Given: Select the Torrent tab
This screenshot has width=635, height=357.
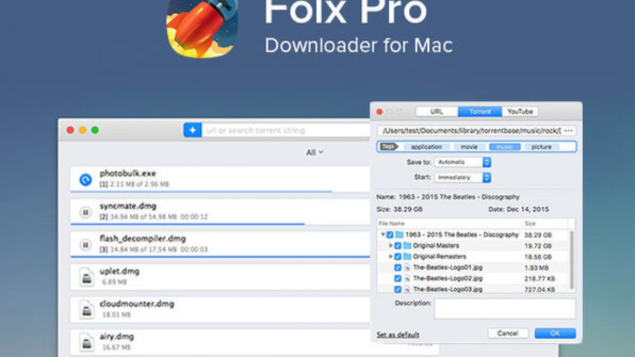Looking at the screenshot, I should point(480,112).
